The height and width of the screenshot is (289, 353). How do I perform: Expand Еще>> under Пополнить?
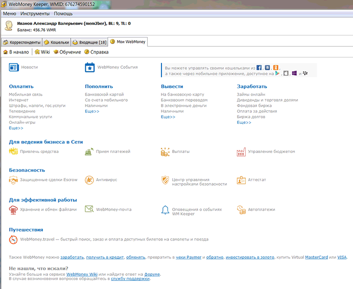[x=92, y=111]
